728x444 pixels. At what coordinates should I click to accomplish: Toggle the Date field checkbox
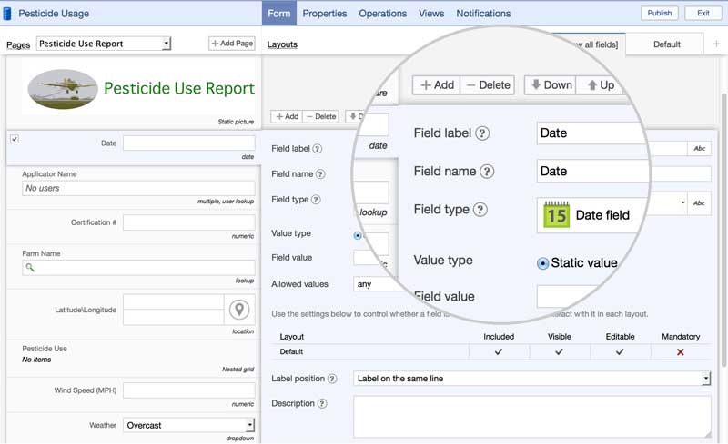tap(15, 139)
